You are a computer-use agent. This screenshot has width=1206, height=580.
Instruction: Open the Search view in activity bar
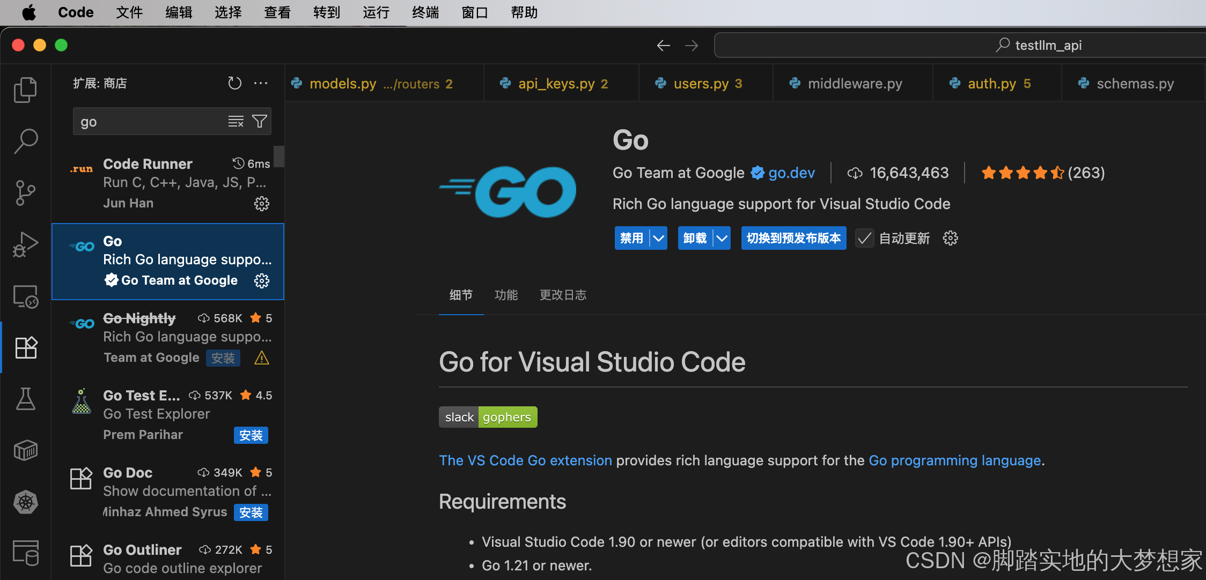tap(25, 141)
